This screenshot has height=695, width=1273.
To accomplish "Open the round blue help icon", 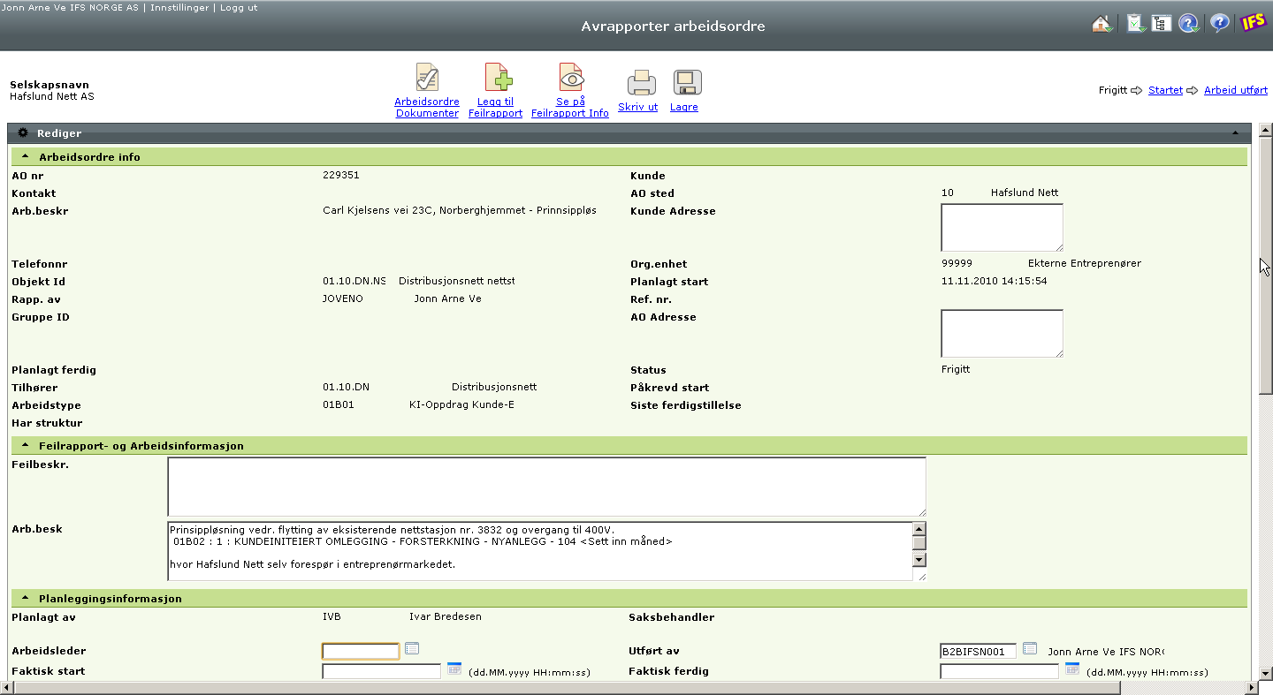I will (1189, 24).
